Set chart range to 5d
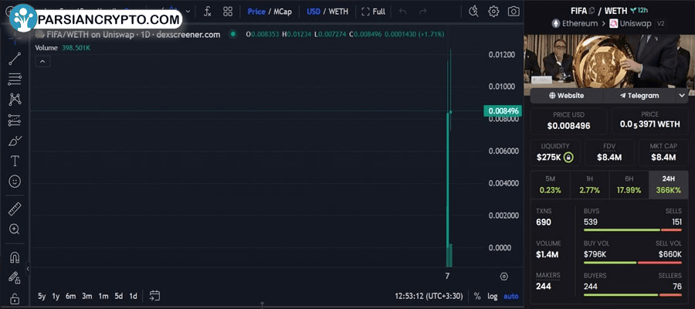This screenshot has height=309, width=695. pos(118,296)
